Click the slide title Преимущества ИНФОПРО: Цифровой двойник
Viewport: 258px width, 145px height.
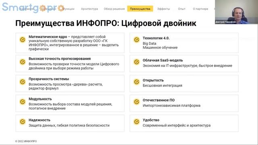[x=106, y=23]
